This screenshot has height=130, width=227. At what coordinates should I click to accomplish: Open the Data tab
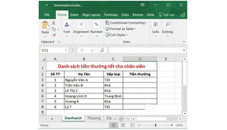coord(125,15)
